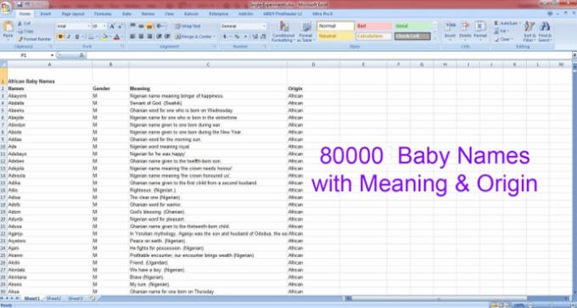Open the Font dialog launcher
The image size is (577, 308).
tap(122, 47)
